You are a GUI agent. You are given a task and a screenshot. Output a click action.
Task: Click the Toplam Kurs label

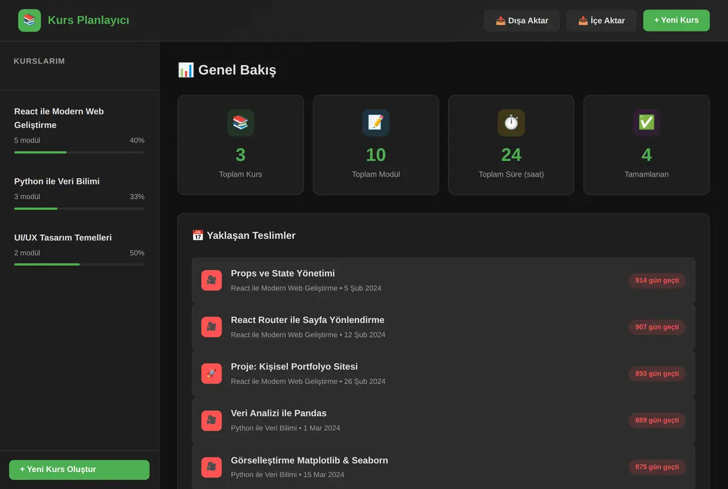tap(240, 174)
